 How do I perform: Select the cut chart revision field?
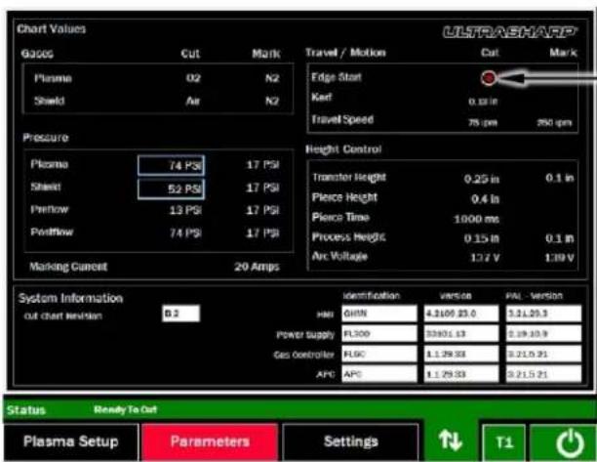(180, 314)
